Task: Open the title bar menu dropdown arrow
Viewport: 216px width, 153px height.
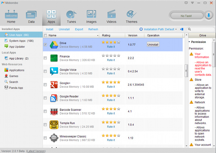Action: 193,3
